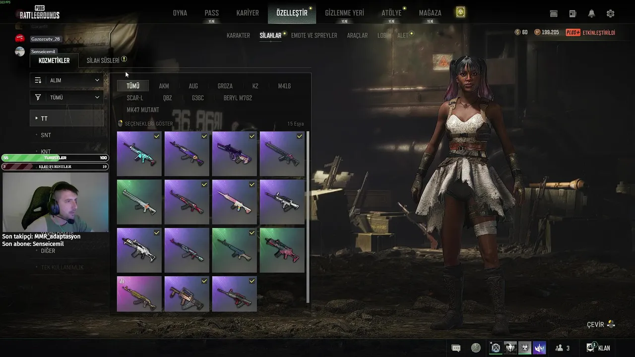The image size is (635, 357).
Task: Switch to the ARAÇLAR sub-tab
Action: [x=357, y=36]
